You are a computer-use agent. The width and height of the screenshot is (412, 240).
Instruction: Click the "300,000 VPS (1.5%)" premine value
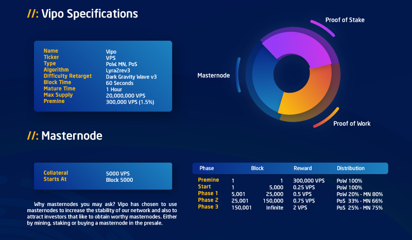(130, 102)
